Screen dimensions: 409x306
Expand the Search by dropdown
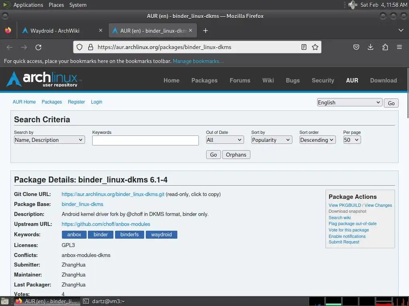pos(49,140)
